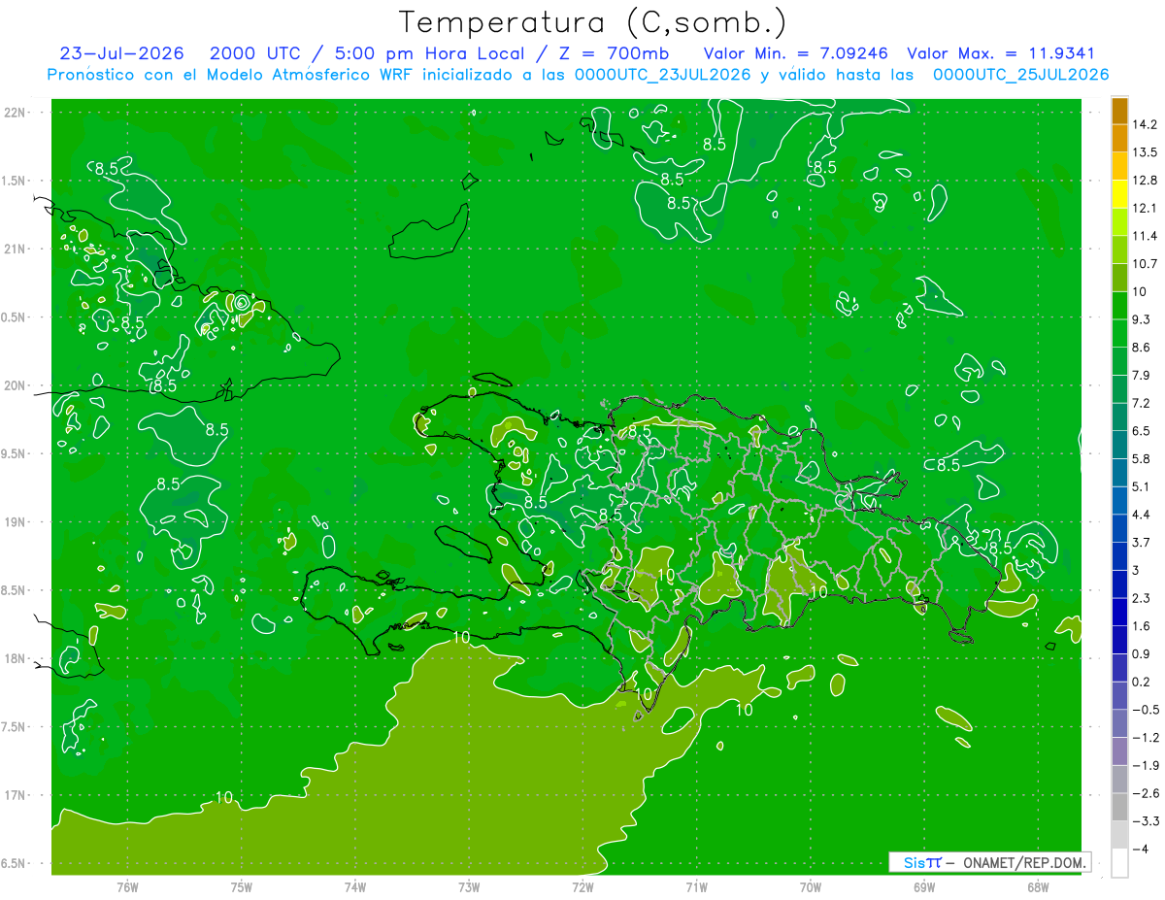
Task: Click the "7.2" value on color scale
Action: click(x=1142, y=403)
